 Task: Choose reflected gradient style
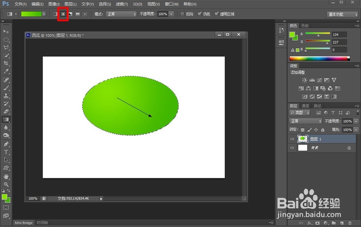78,14
